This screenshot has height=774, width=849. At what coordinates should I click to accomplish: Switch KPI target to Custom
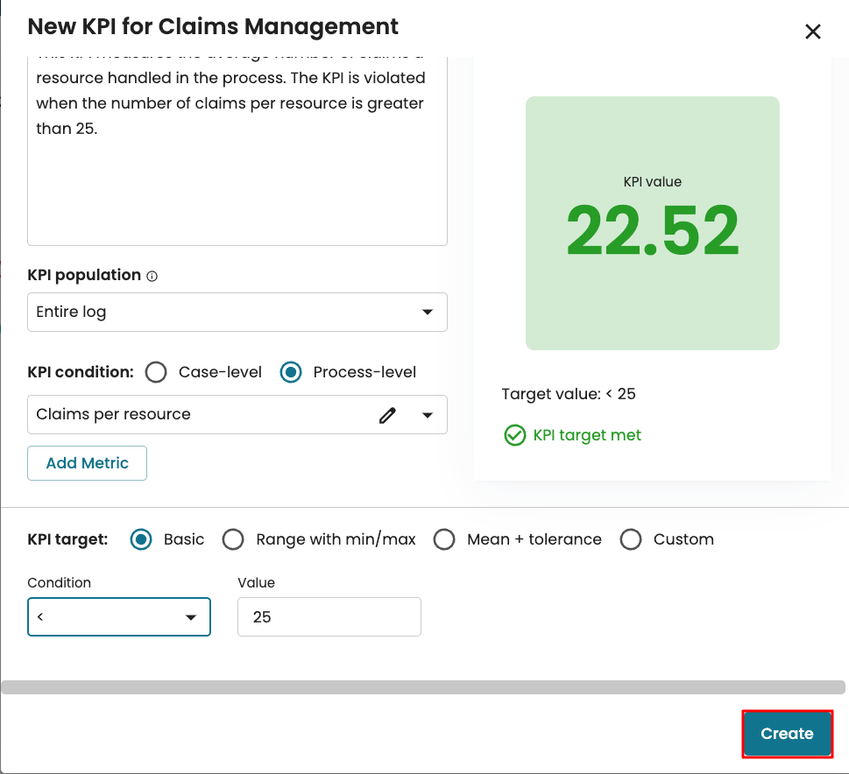(631, 539)
